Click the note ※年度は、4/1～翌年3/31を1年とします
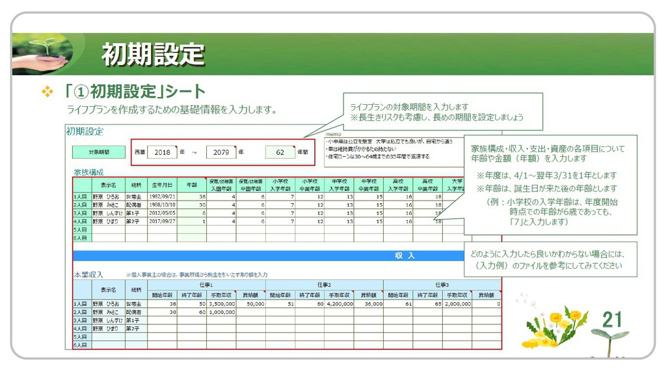 point(546,175)
